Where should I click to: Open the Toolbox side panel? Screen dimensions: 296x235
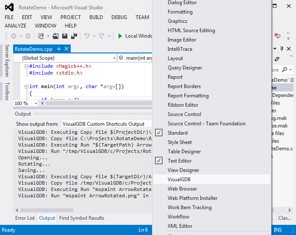point(7,91)
